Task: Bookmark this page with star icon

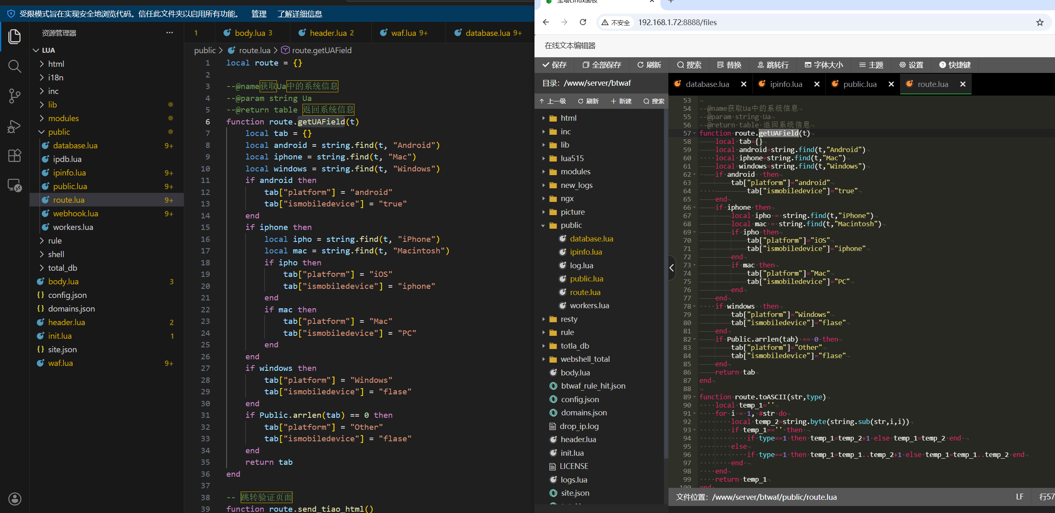Action: coord(1040,22)
